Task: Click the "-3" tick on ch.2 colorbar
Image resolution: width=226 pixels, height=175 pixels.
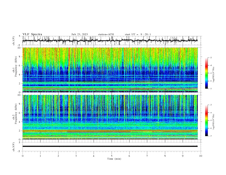Action: coord(211,105)
